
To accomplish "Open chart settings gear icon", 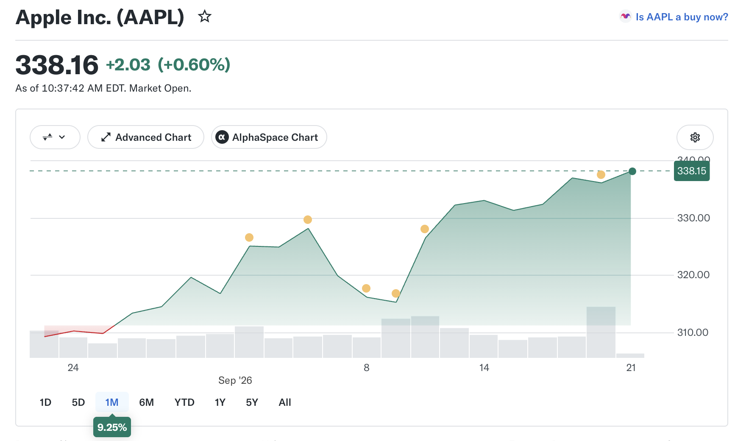I will 695,137.
